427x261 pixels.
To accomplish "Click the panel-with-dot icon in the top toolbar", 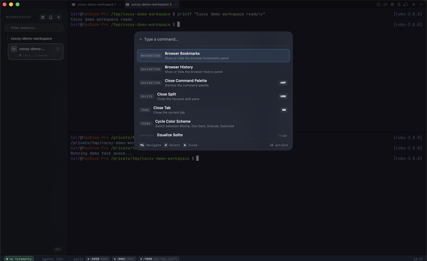I will pyautogui.click(x=406, y=4).
